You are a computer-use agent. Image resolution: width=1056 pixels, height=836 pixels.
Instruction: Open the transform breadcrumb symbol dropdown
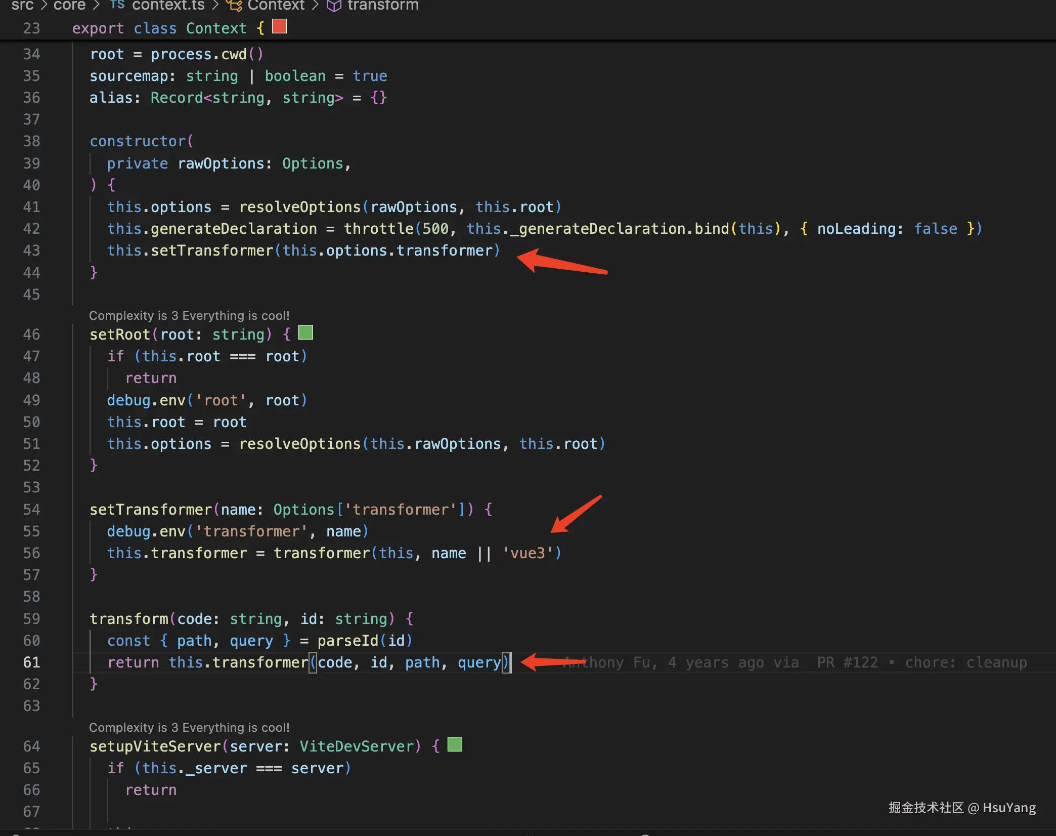(x=383, y=6)
